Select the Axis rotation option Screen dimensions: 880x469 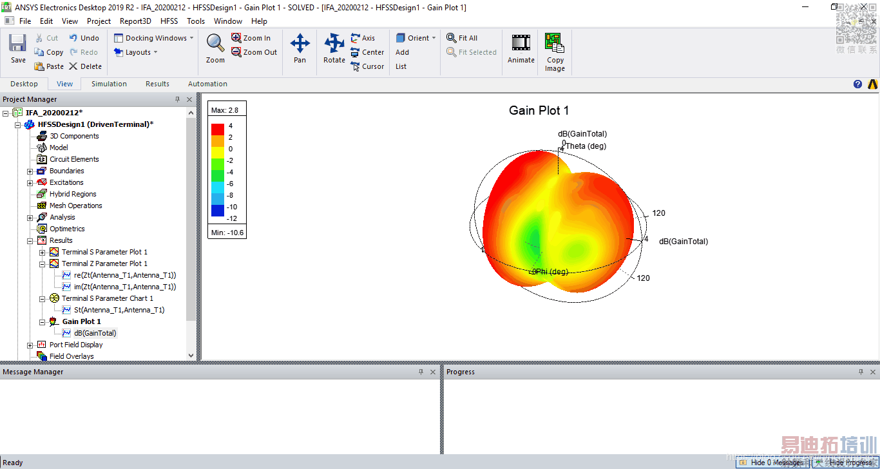click(363, 38)
